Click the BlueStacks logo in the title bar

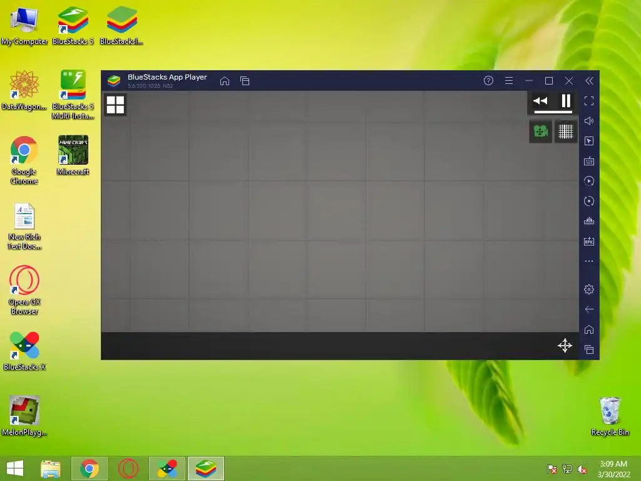point(114,81)
